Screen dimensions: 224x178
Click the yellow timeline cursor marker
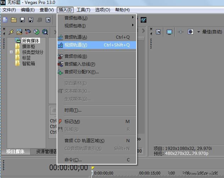93,168
